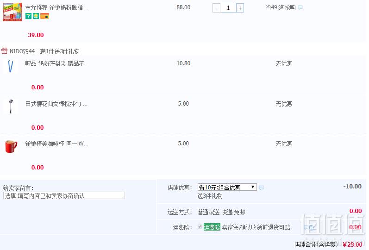Viewport: 369px width, 250px height.
Task: Click the red Nescafe mug thumbnail
Action: (11, 146)
